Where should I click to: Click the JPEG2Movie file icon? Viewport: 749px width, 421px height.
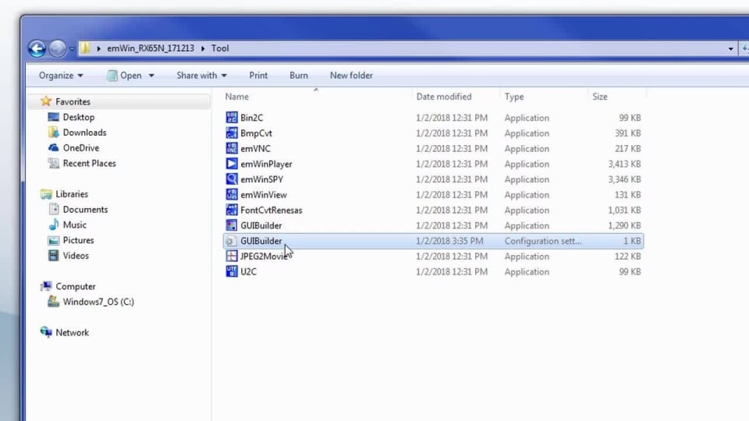click(232, 256)
